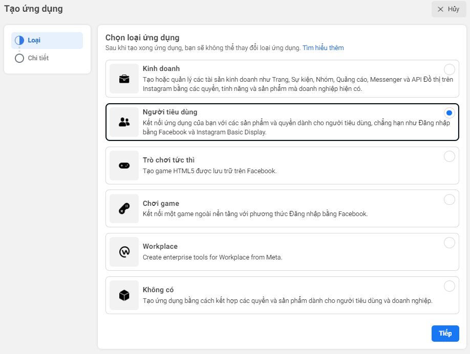This screenshot has width=470, height=354.
Task: Cancel with the Hủy button
Action: coord(448,9)
